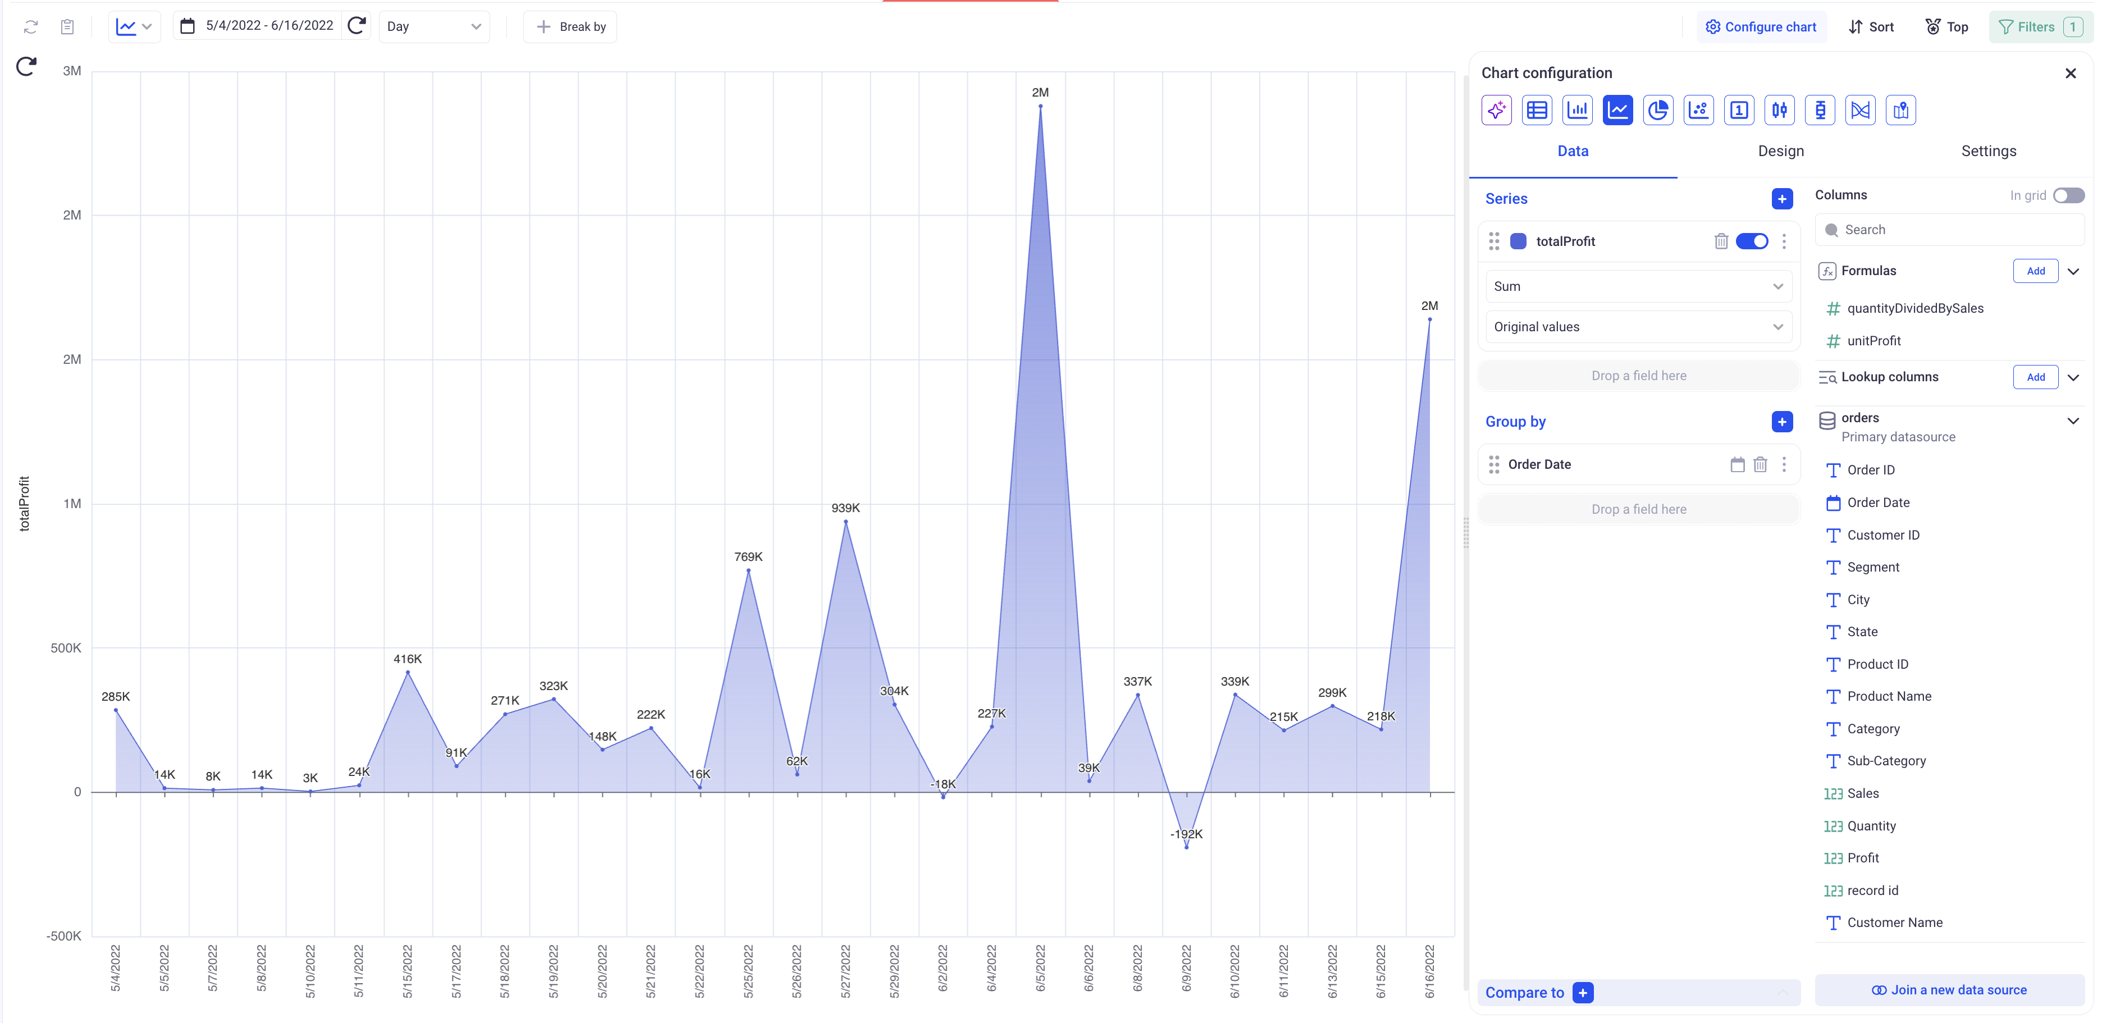Image resolution: width=2102 pixels, height=1023 pixels.
Task: Collapse the Formulas section
Action: click(2073, 271)
